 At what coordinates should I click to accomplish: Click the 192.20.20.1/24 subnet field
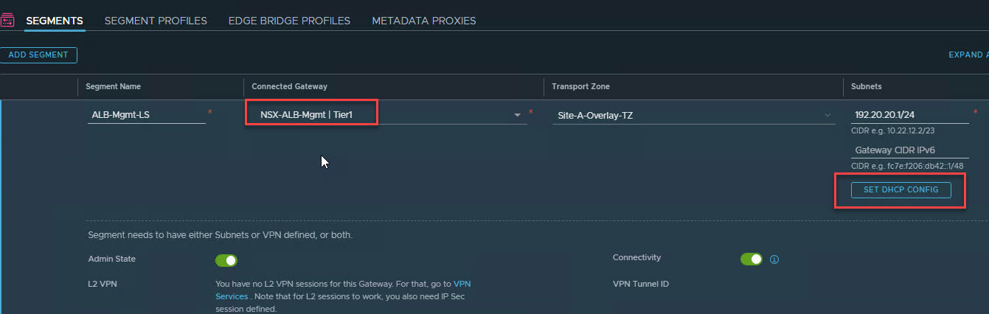click(x=909, y=115)
